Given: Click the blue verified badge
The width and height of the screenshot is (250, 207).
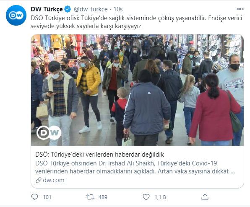Looking at the screenshot, I should (68, 9).
